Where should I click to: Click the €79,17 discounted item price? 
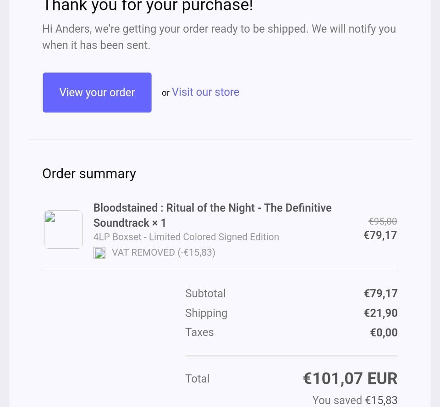click(380, 235)
